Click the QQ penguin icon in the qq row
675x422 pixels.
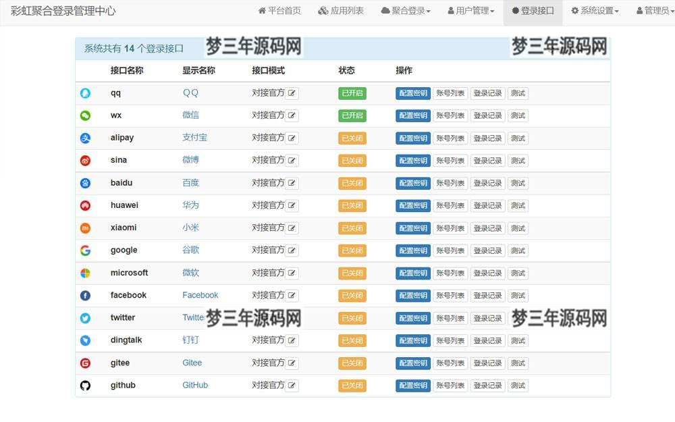(85, 93)
